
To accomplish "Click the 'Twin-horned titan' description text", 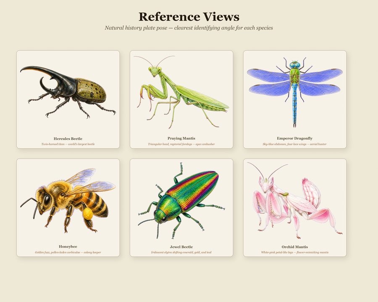I will pos(68,144).
